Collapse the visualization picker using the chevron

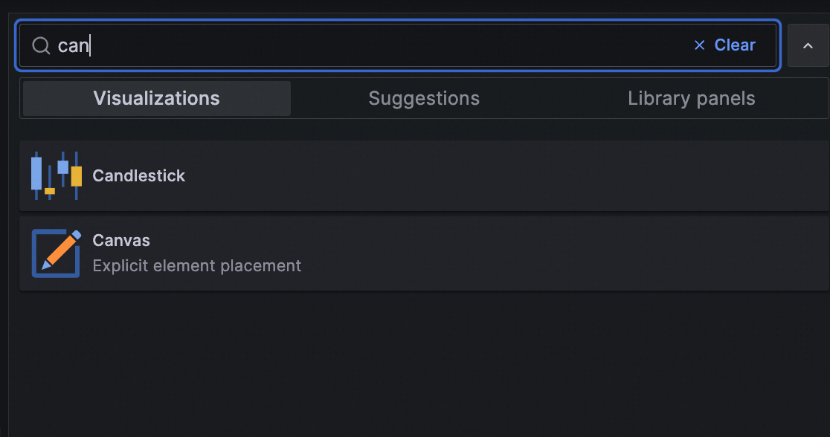click(808, 45)
